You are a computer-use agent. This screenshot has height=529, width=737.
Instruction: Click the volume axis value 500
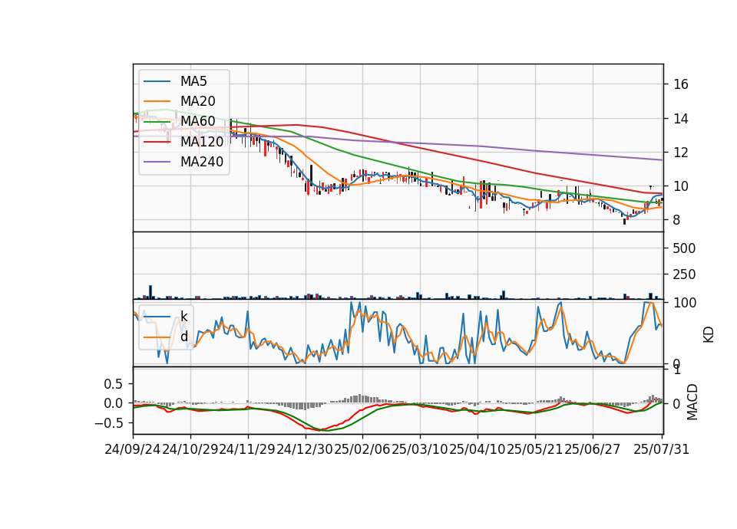684,248
